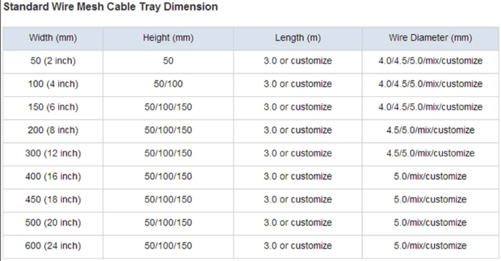Click the 100 (4 inch) width cell
501x261 pixels.
click(53, 84)
